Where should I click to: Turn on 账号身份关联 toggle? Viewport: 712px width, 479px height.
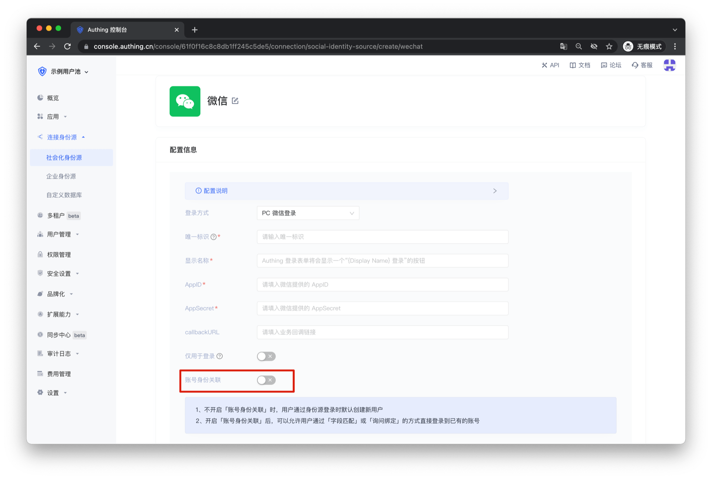266,380
